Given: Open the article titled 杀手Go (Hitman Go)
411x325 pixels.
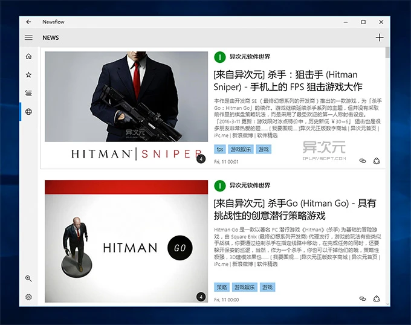Looking at the screenshot, I should click(x=295, y=210).
